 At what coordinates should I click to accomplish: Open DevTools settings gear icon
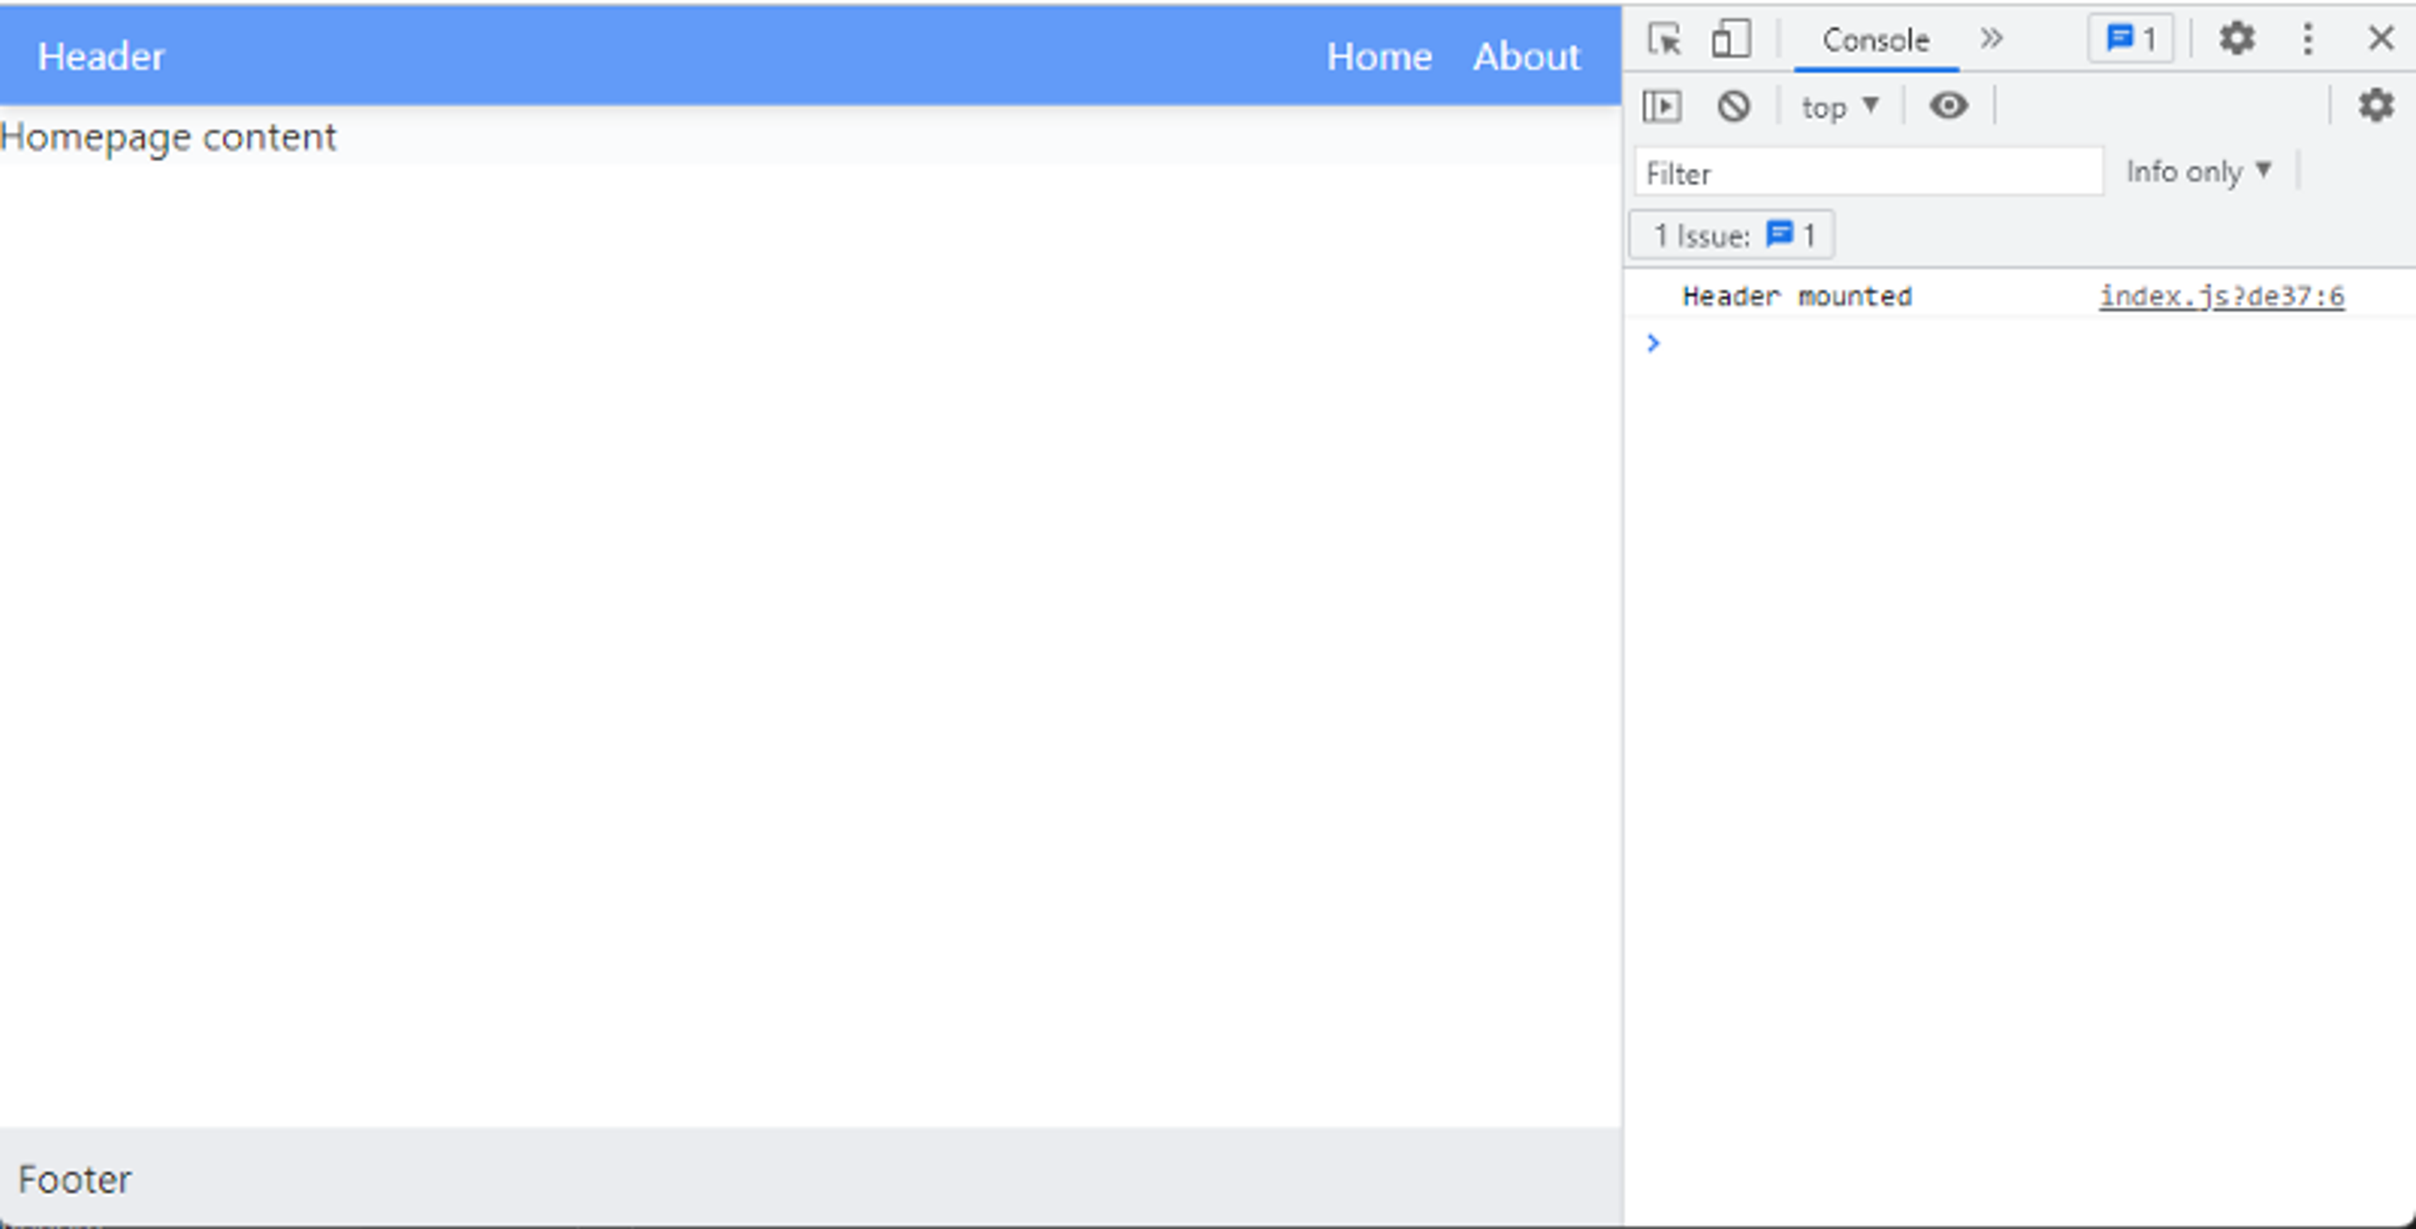(2237, 38)
